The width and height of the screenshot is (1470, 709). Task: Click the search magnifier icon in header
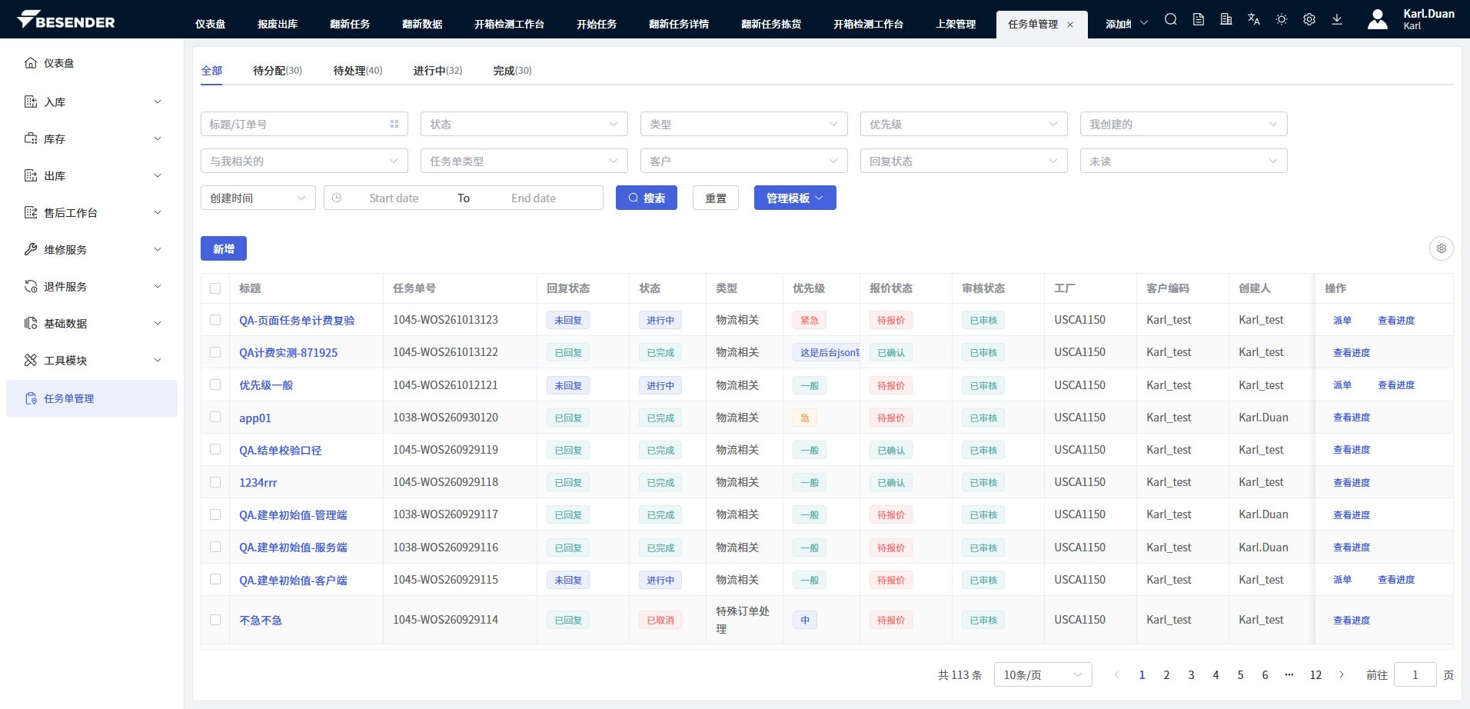(1170, 20)
